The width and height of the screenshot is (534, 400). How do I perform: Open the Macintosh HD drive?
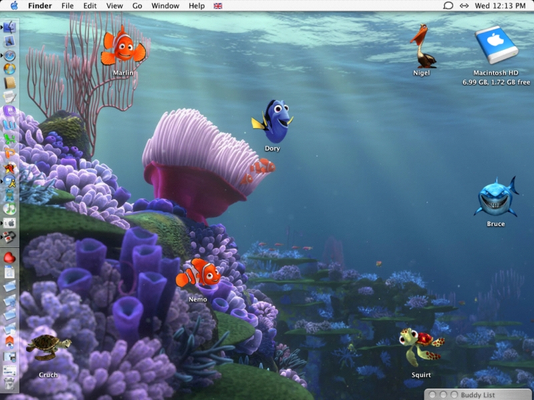click(x=496, y=45)
